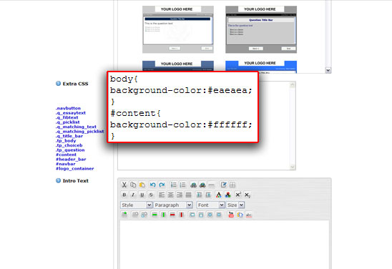Screen dimensions: 392x269
Task: Click the #navbar link
Action: coord(65,164)
